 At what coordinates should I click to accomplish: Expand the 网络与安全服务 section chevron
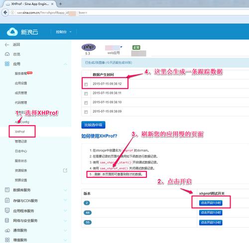coord(65,220)
